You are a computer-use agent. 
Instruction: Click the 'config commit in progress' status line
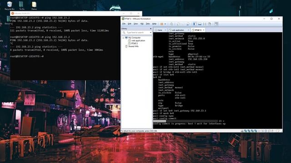click(189, 124)
